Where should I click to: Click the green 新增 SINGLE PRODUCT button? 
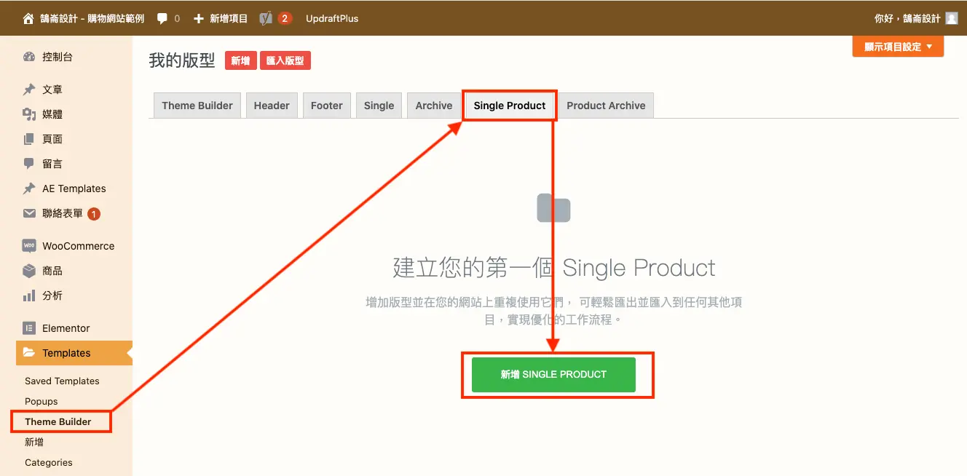coord(553,374)
